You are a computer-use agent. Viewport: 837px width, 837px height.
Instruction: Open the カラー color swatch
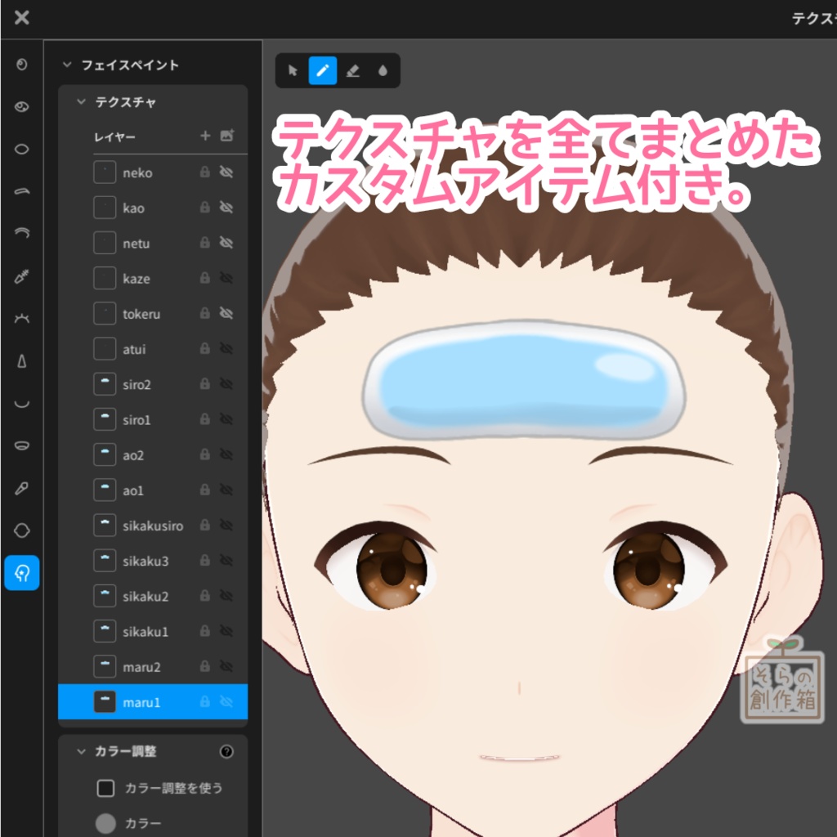coord(105,823)
